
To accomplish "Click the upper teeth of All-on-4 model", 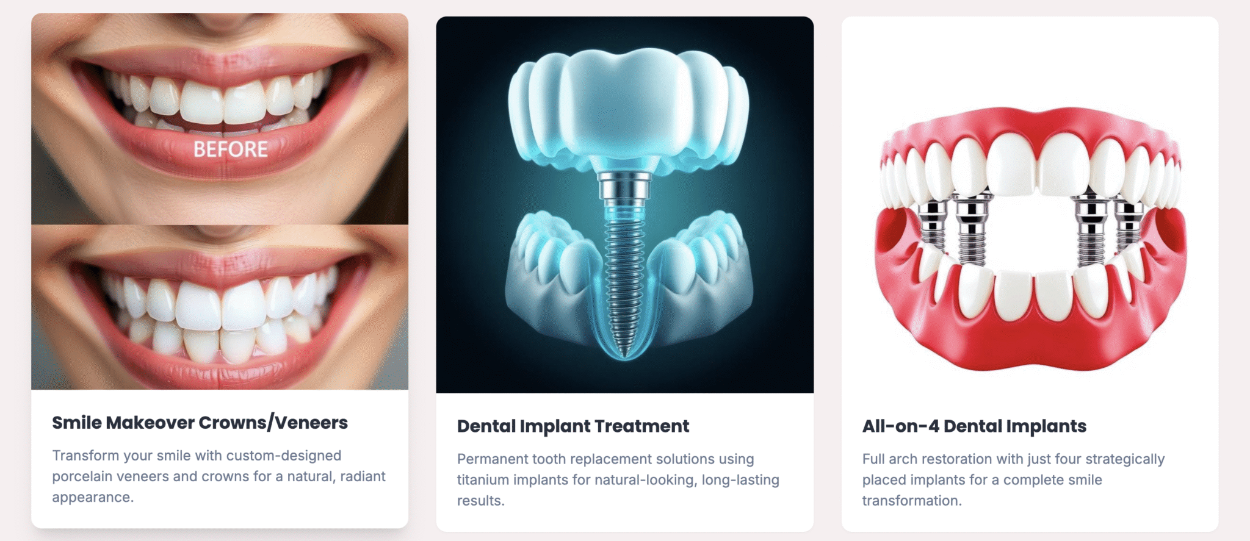I will 1030,168.
